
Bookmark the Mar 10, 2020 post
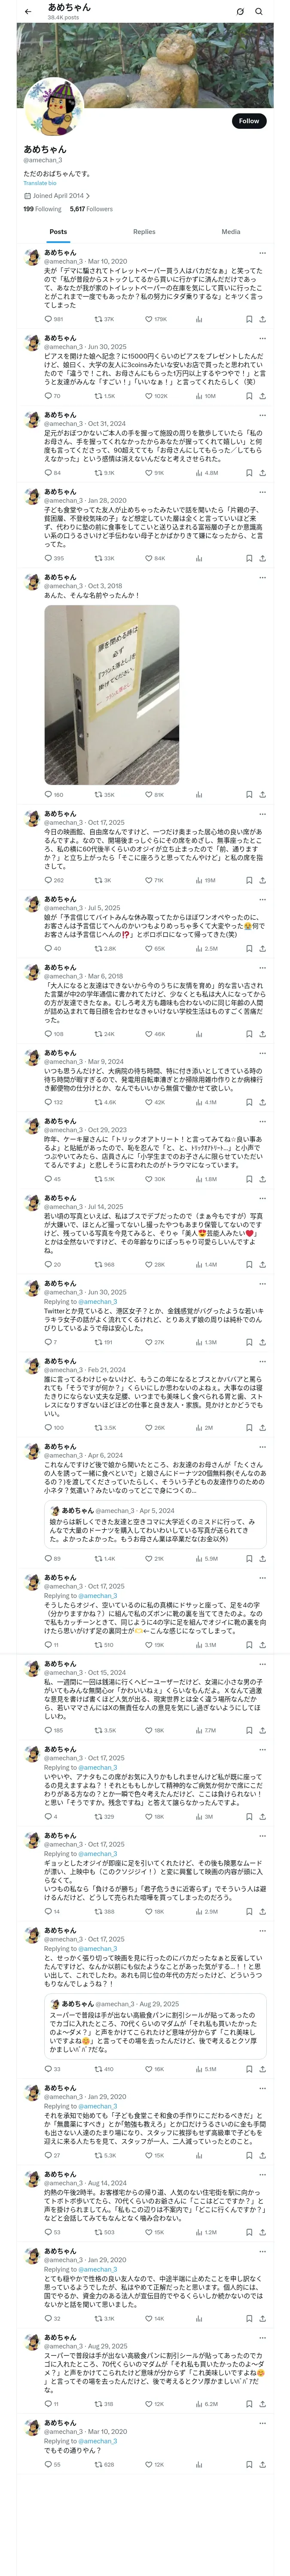[249, 319]
